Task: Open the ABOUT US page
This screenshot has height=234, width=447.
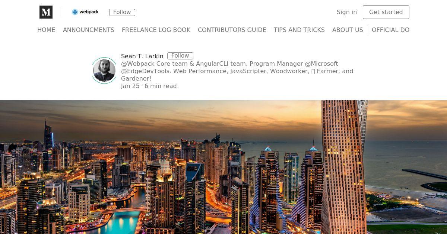Action: (x=348, y=30)
